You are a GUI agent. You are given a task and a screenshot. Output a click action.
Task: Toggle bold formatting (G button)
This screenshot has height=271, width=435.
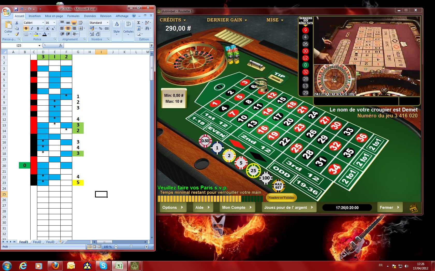click(x=26, y=28)
